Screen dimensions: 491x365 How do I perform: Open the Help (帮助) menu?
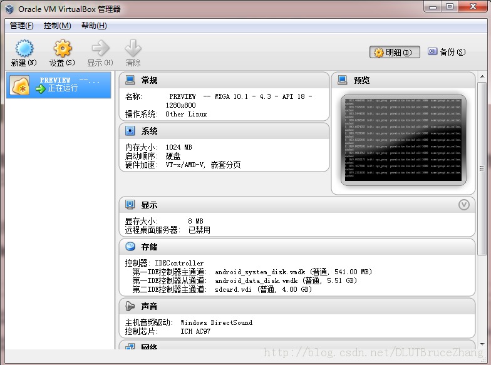click(x=94, y=26)
